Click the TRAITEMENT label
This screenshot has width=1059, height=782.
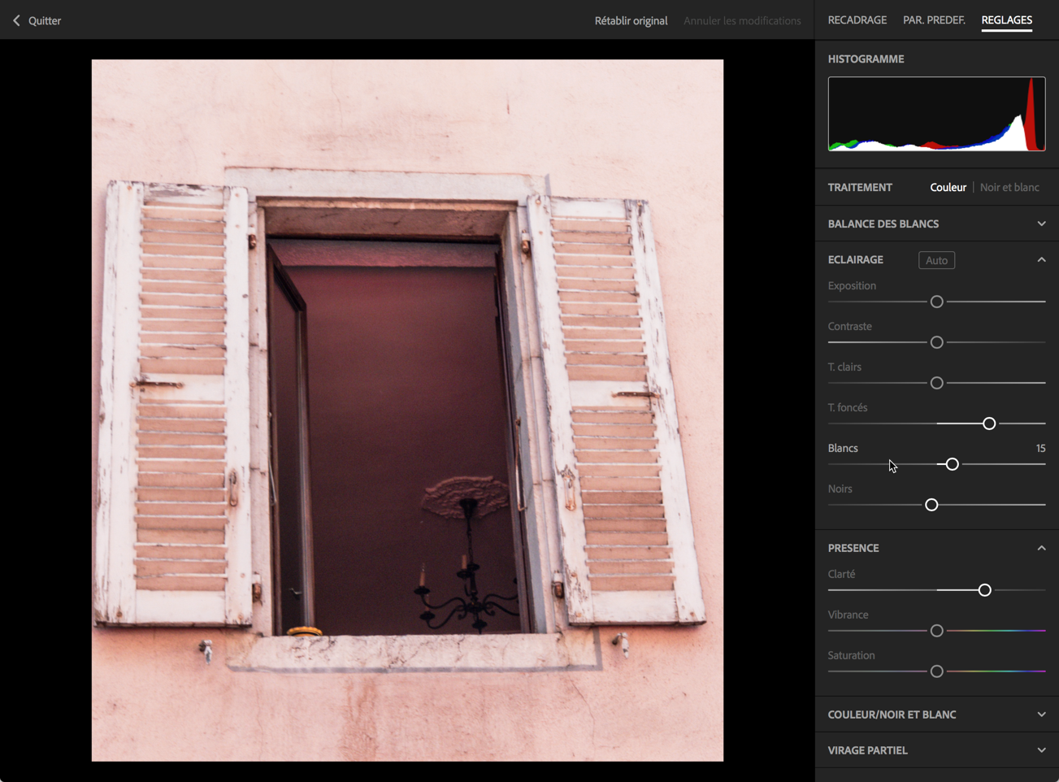(x=860, y=187)
